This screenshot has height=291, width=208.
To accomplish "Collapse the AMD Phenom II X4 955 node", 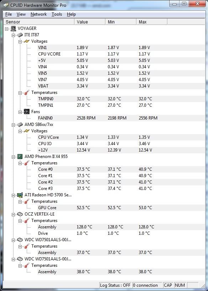I will tap(14, 157).
